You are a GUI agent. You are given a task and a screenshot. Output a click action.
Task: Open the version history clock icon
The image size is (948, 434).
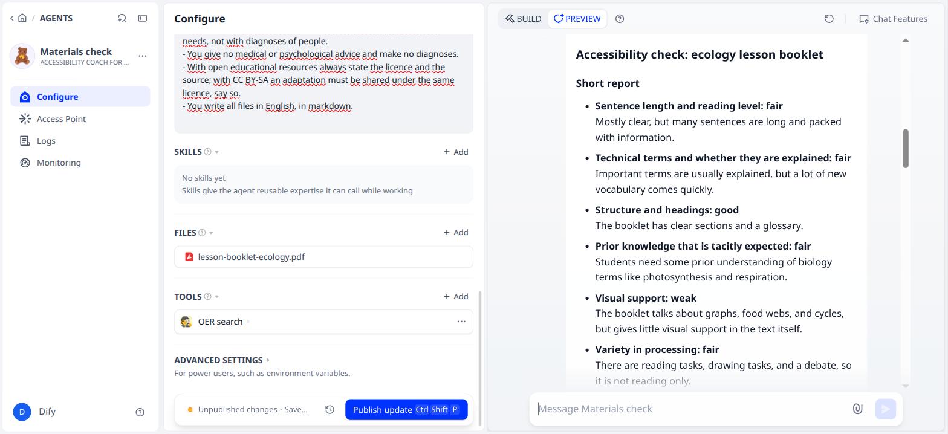[330, 410]
